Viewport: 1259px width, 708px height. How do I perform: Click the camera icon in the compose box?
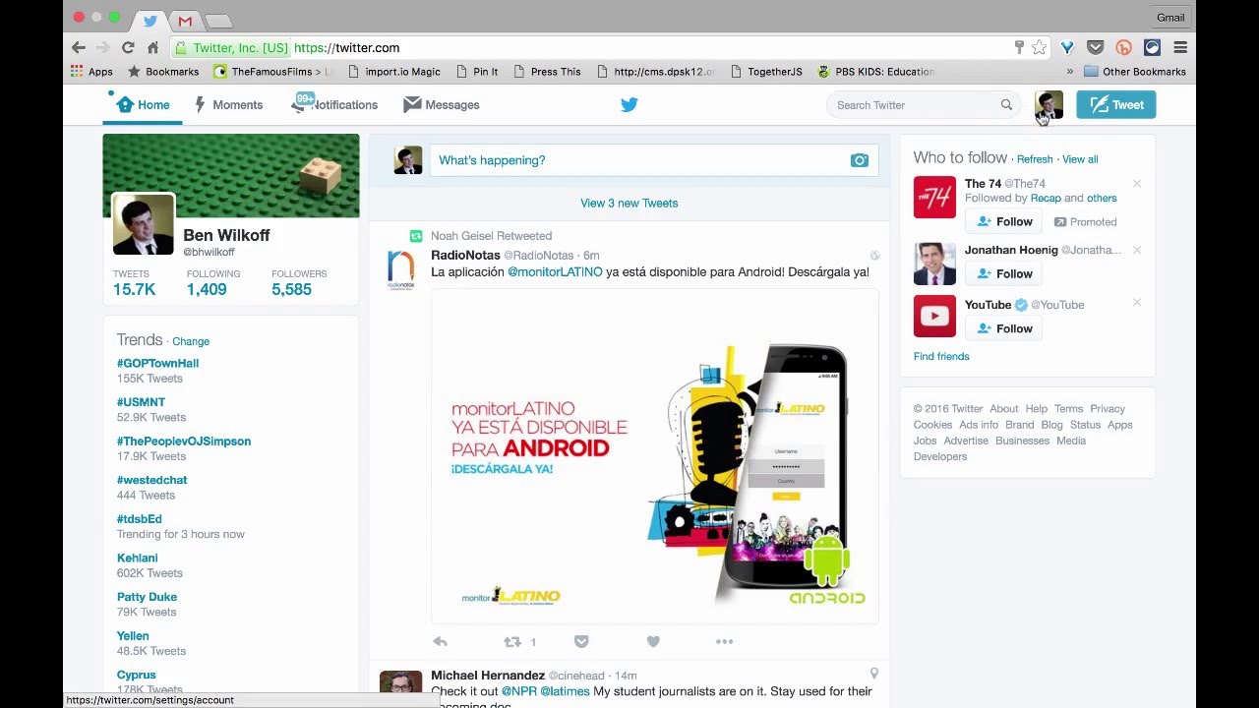[x=860, y=160]
